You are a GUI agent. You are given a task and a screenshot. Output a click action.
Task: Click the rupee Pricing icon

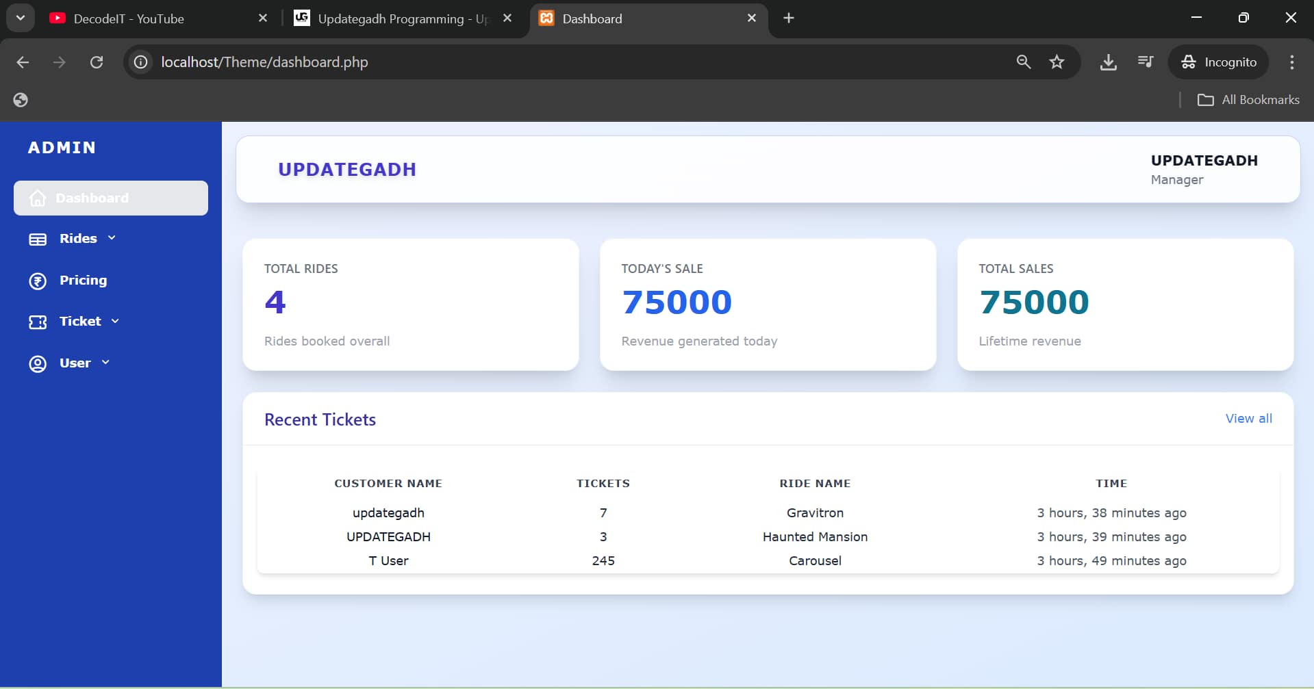point(38,281)
